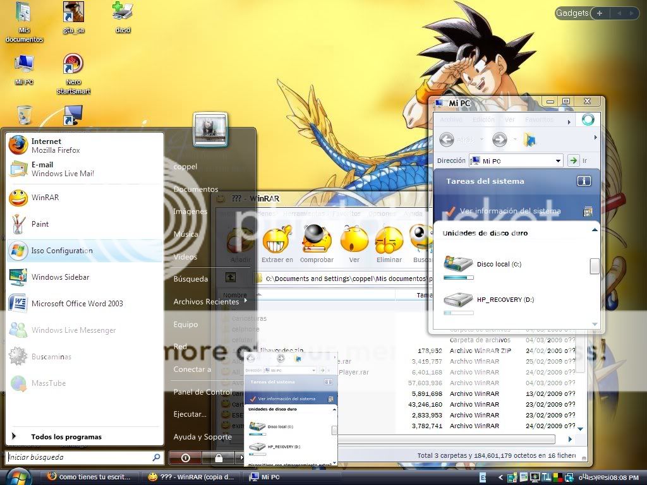The width and height of the screenshot is (647, 485).
Task: Open shutdown options arrow in Start menu
Action: click(x=241, y=457)
